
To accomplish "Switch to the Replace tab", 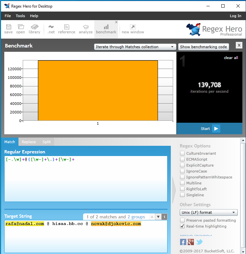I will pos(29,142).
